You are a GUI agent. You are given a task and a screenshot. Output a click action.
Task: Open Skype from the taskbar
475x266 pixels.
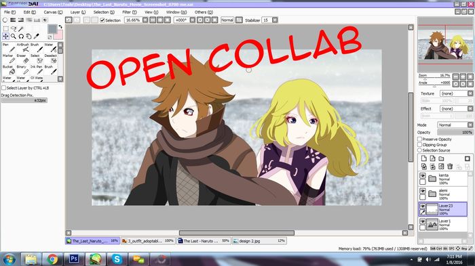117,259
